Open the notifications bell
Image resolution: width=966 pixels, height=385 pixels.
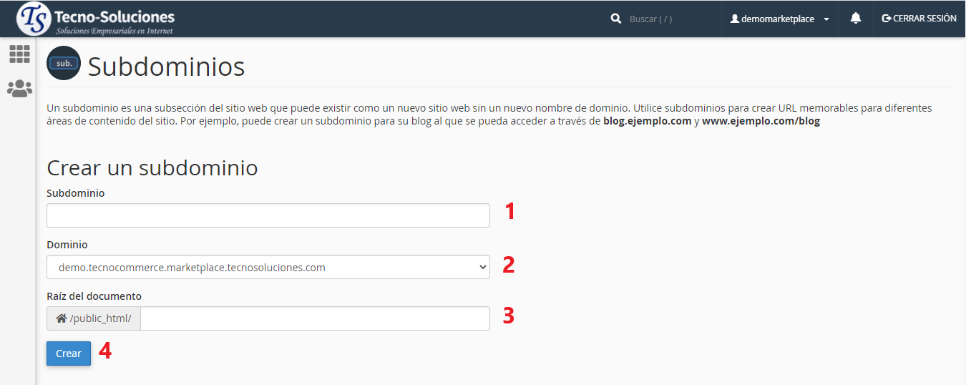(855, 19)
